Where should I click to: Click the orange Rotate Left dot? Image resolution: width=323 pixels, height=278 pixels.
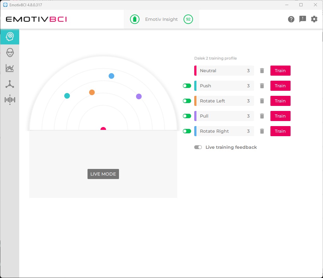point(92,92)
